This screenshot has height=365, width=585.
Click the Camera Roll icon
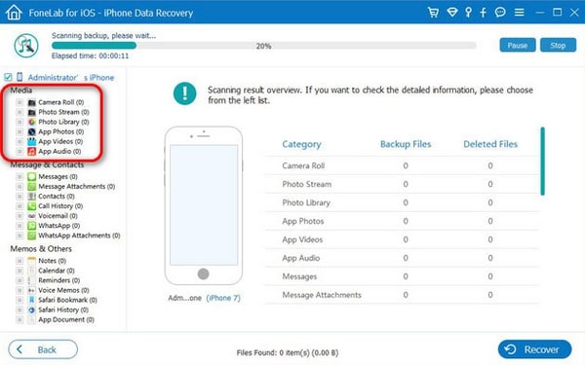pyautogui.click(x=32, y=102)
